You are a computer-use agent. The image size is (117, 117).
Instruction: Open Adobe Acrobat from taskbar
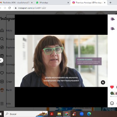[x=52, y=114]
